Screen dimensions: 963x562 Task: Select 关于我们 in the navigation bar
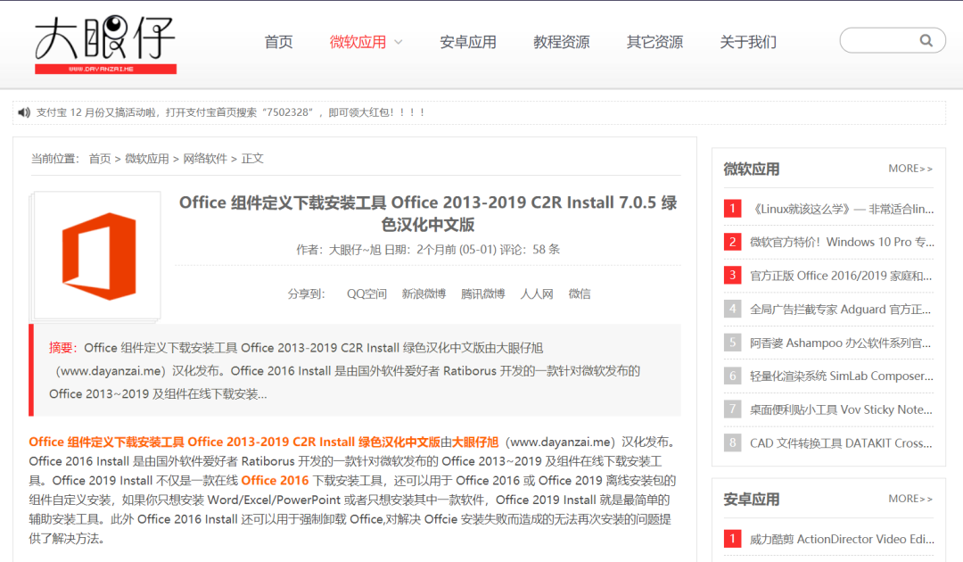748,42
